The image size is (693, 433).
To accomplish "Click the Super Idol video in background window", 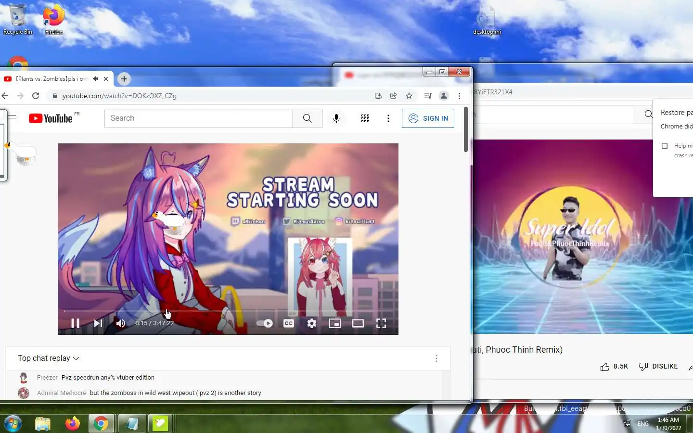I will [x=583, y=237].
